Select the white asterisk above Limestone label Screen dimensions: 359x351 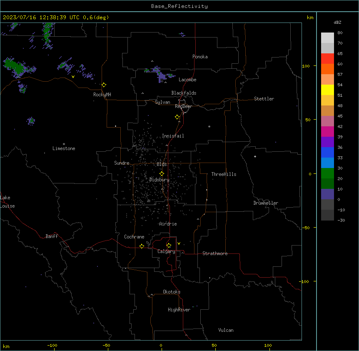tap(64, 144)
